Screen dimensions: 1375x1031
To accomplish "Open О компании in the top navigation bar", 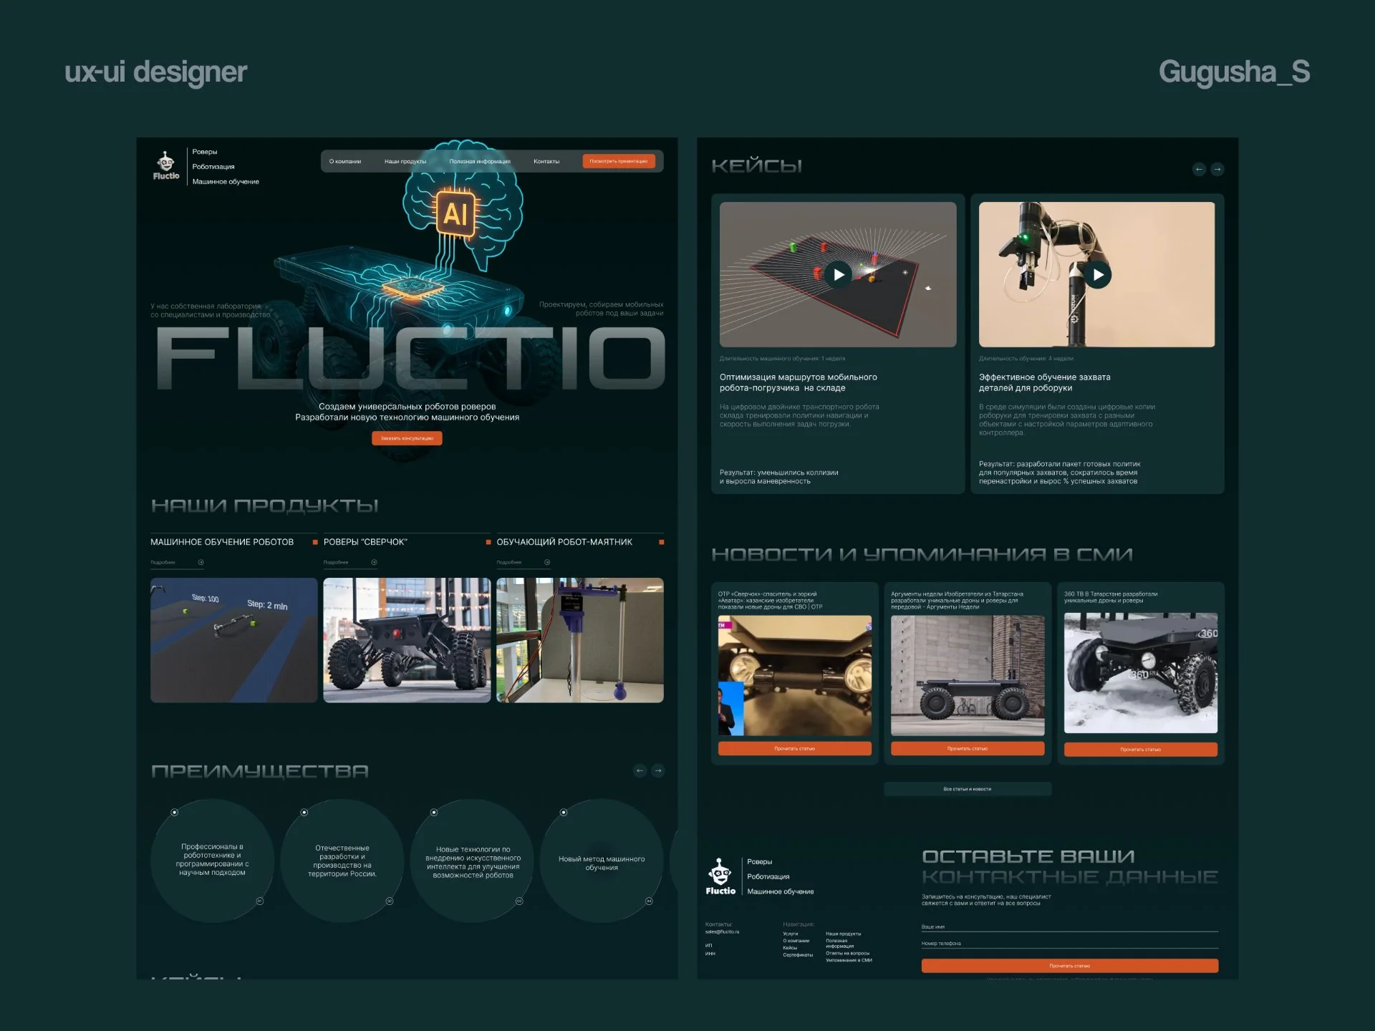I will pyautogui.click(x=345, y=162).
